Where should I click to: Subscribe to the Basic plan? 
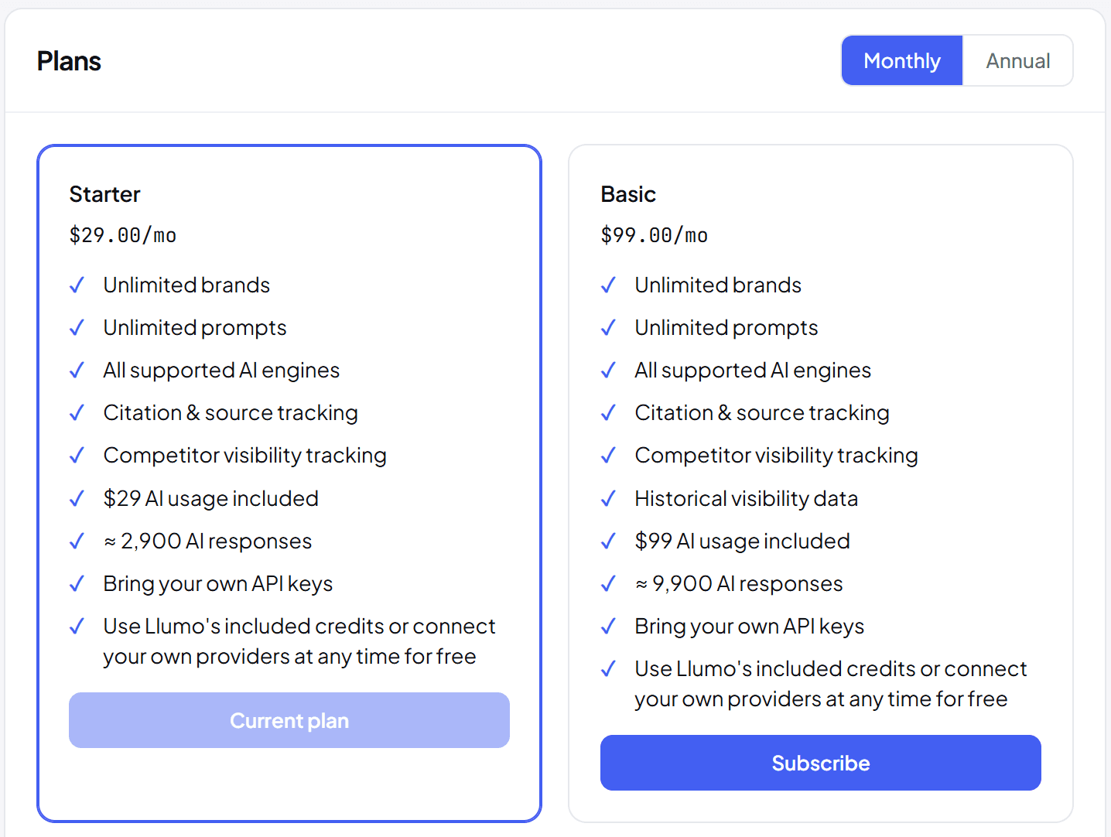(821, 763)
